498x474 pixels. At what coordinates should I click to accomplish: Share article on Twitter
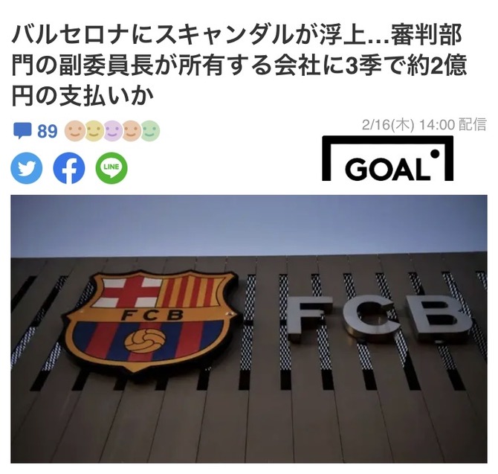pyautogui.click(x=27, y=168)
